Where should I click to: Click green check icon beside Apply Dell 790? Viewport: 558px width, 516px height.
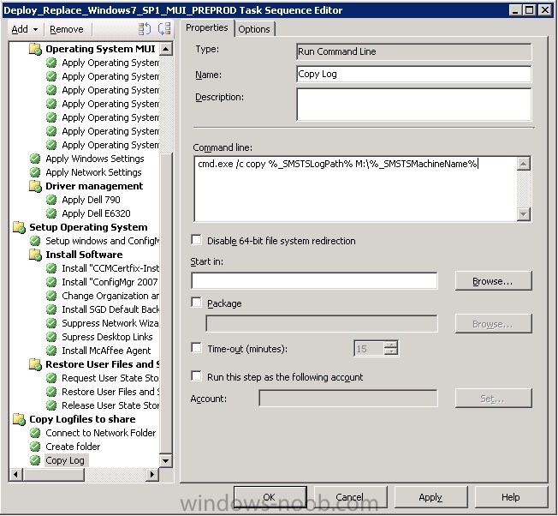(51, 200)
